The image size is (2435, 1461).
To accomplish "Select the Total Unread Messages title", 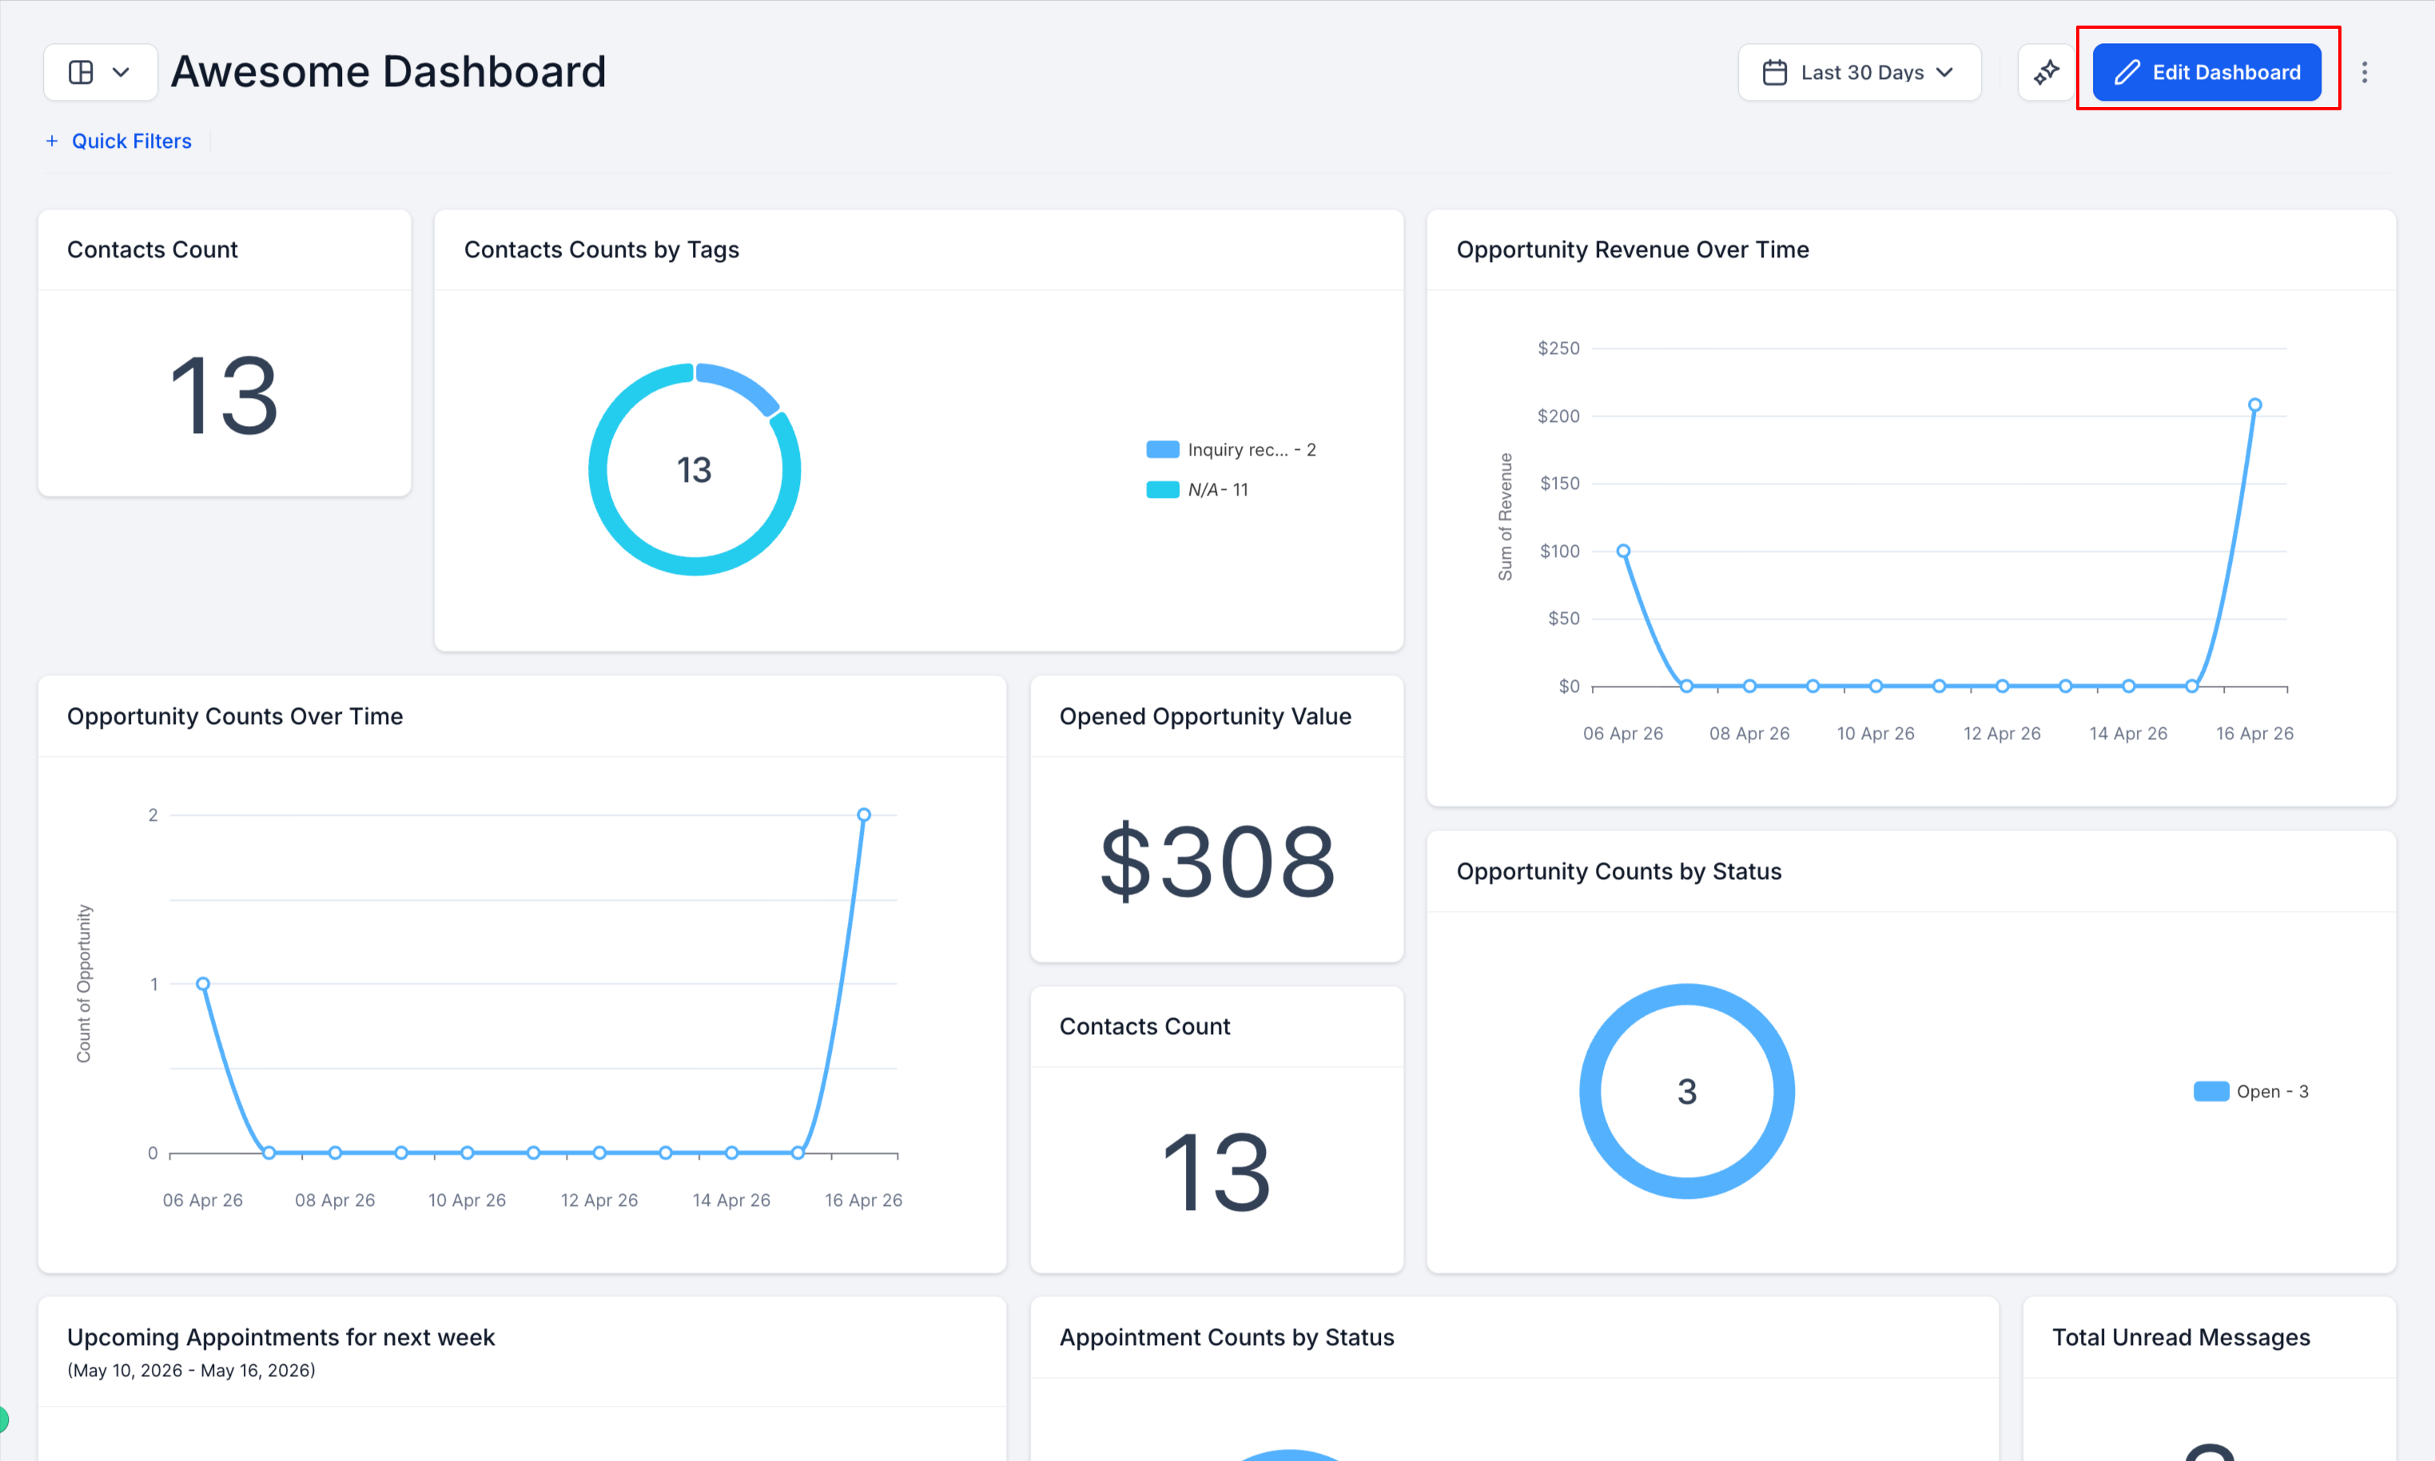I will [2181, 1337].
